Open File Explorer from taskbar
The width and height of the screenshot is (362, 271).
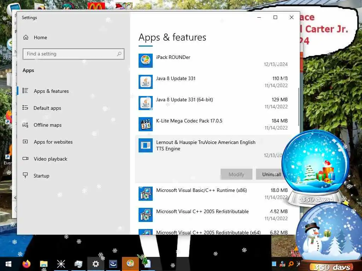point(43,264)
